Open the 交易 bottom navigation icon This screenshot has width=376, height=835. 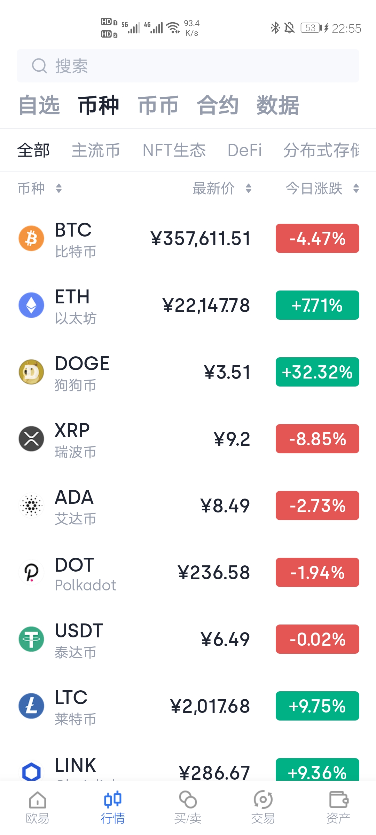tap(263, 800)
